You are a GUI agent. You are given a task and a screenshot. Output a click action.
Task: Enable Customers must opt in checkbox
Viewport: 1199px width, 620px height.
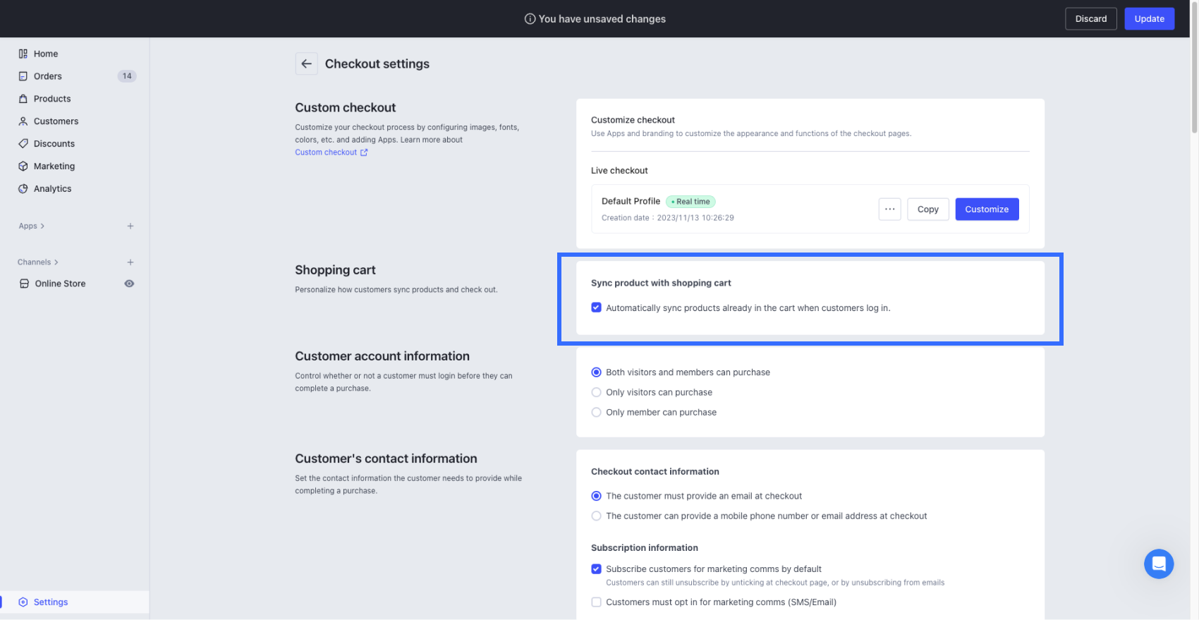click(x=596, y=602)
